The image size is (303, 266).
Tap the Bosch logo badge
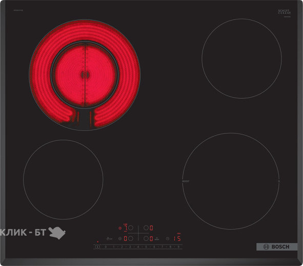point(277,247)
